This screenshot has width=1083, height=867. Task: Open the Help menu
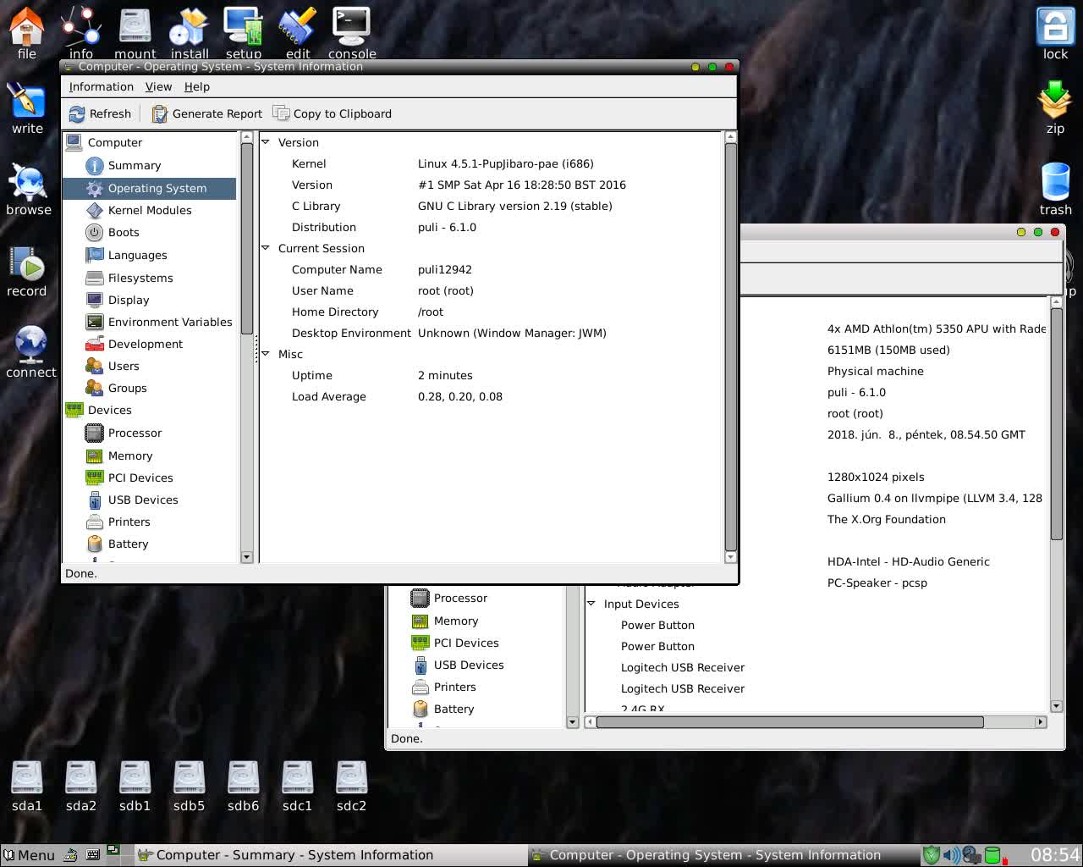pyautogui.click(x=197, y=86)
